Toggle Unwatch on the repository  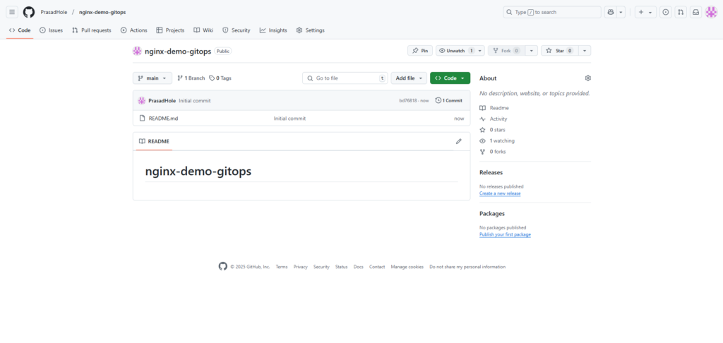pos(457,51)
